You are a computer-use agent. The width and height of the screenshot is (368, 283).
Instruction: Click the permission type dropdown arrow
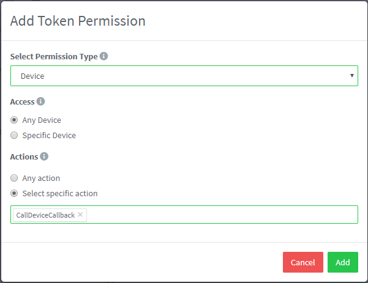pos(352,76)
